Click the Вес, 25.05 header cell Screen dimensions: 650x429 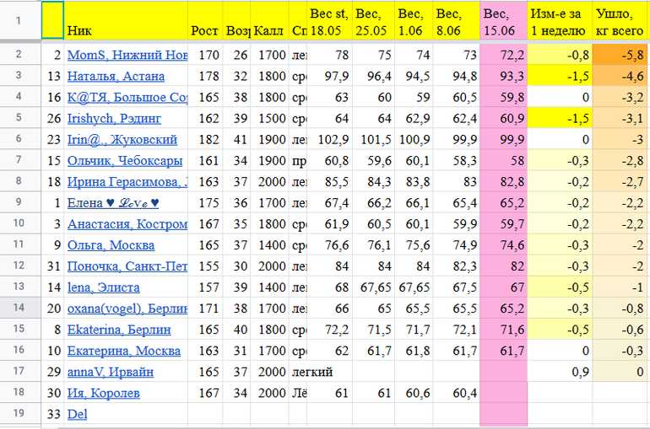click(372, 21)
